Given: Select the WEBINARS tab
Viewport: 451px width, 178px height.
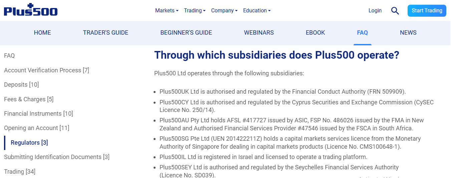Looking at the screenshot, I should 259,33.
